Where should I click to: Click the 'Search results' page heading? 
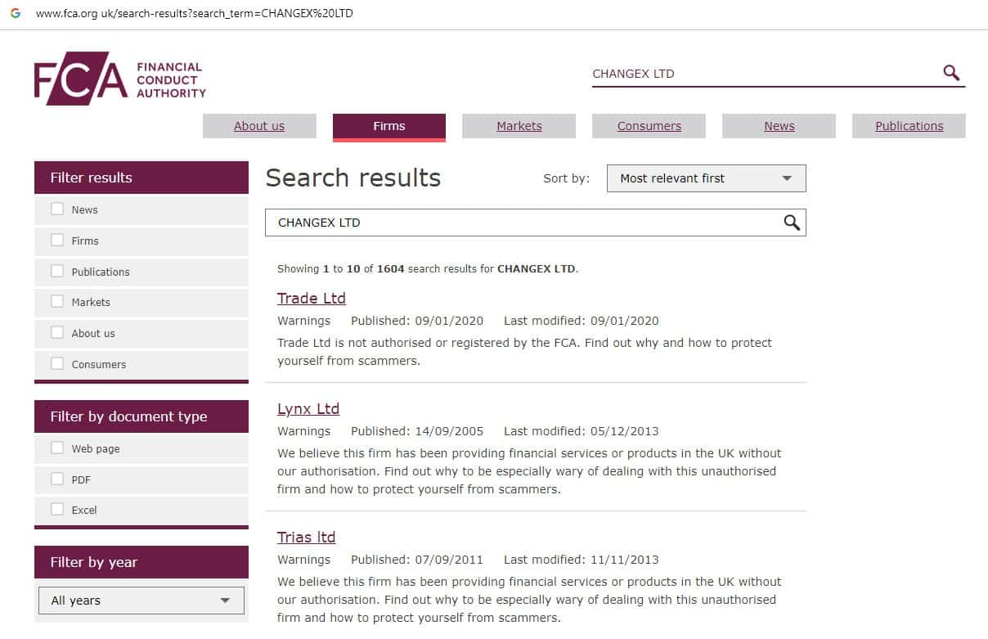[x=353, y=178]
